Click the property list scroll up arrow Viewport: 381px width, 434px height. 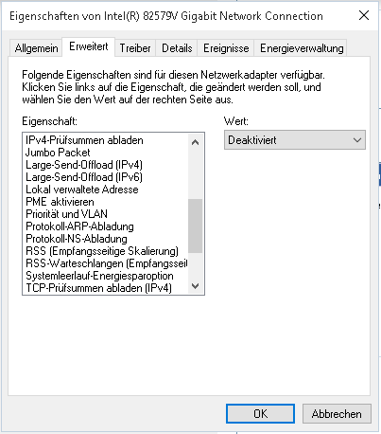click(x=195, y=142)
